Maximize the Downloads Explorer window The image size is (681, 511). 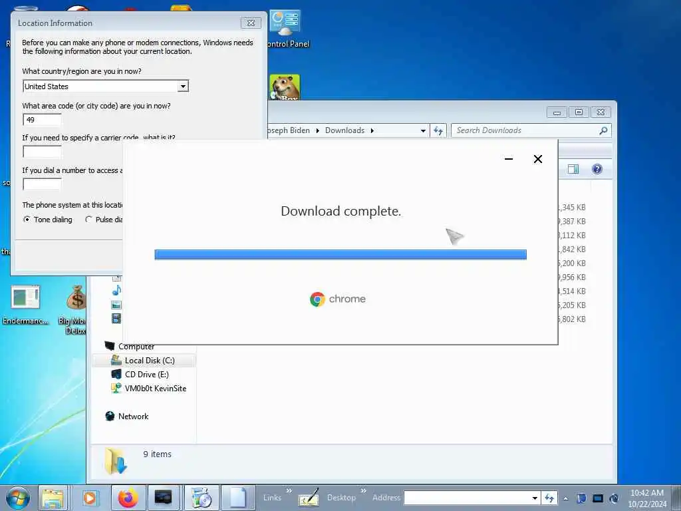(x=579, y=112)
